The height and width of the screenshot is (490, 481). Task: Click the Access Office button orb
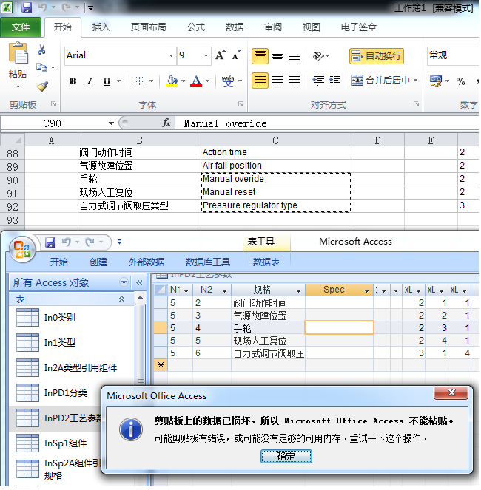click(22, 249)
